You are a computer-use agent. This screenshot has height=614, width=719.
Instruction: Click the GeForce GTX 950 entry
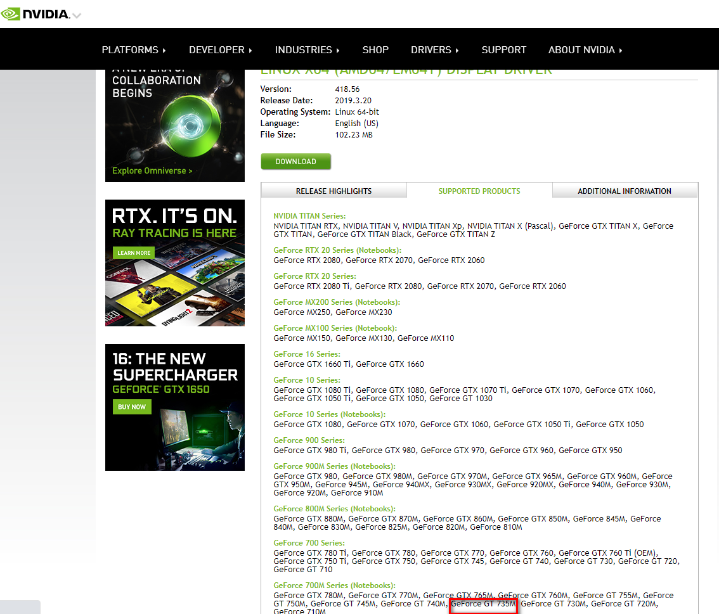[590, 451]
